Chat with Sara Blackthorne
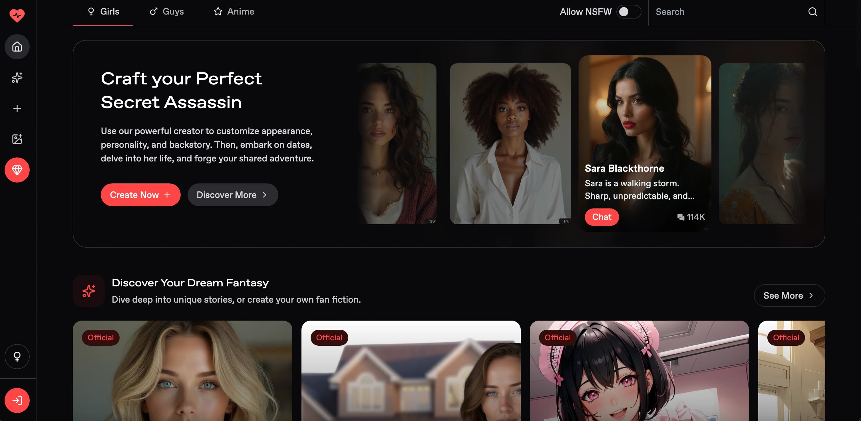The width and height of the screenshot is (861, 421). pos(602,217)
